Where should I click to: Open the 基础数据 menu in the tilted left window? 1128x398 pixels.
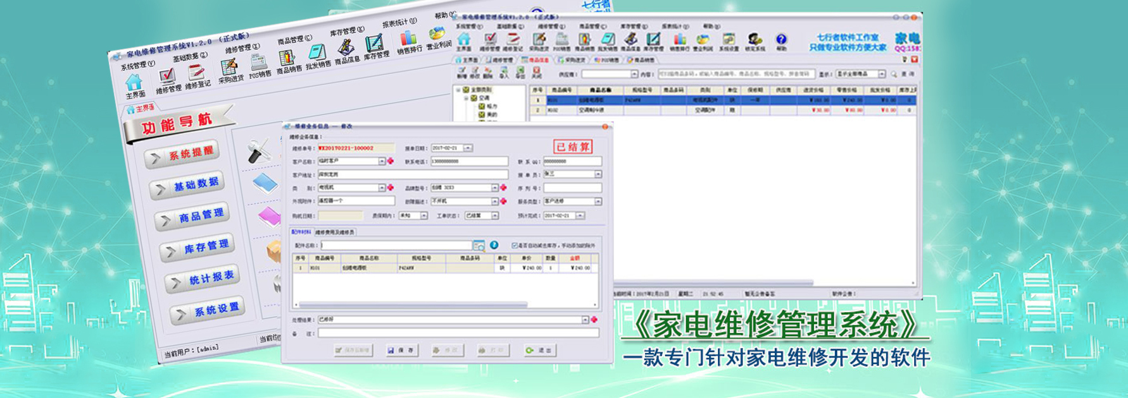pos(190,57)
